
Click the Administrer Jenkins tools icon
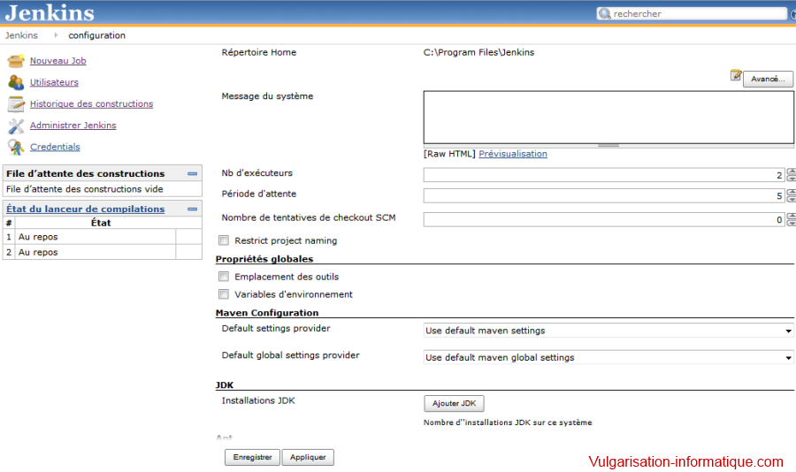(16, 126)
